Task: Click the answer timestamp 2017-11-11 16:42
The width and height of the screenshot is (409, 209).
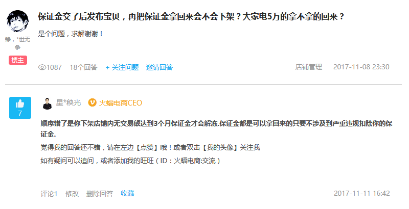Action: tap(362, 193)
